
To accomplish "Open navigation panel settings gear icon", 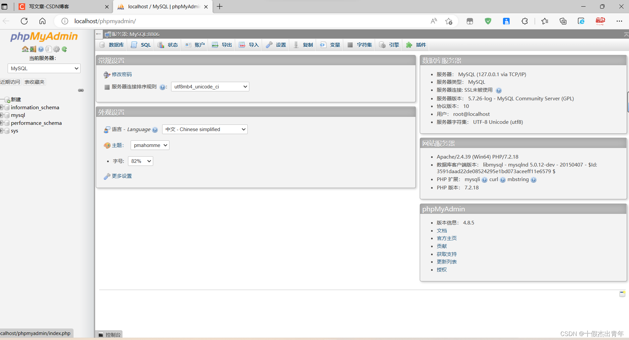I will (x=56, y=49).
